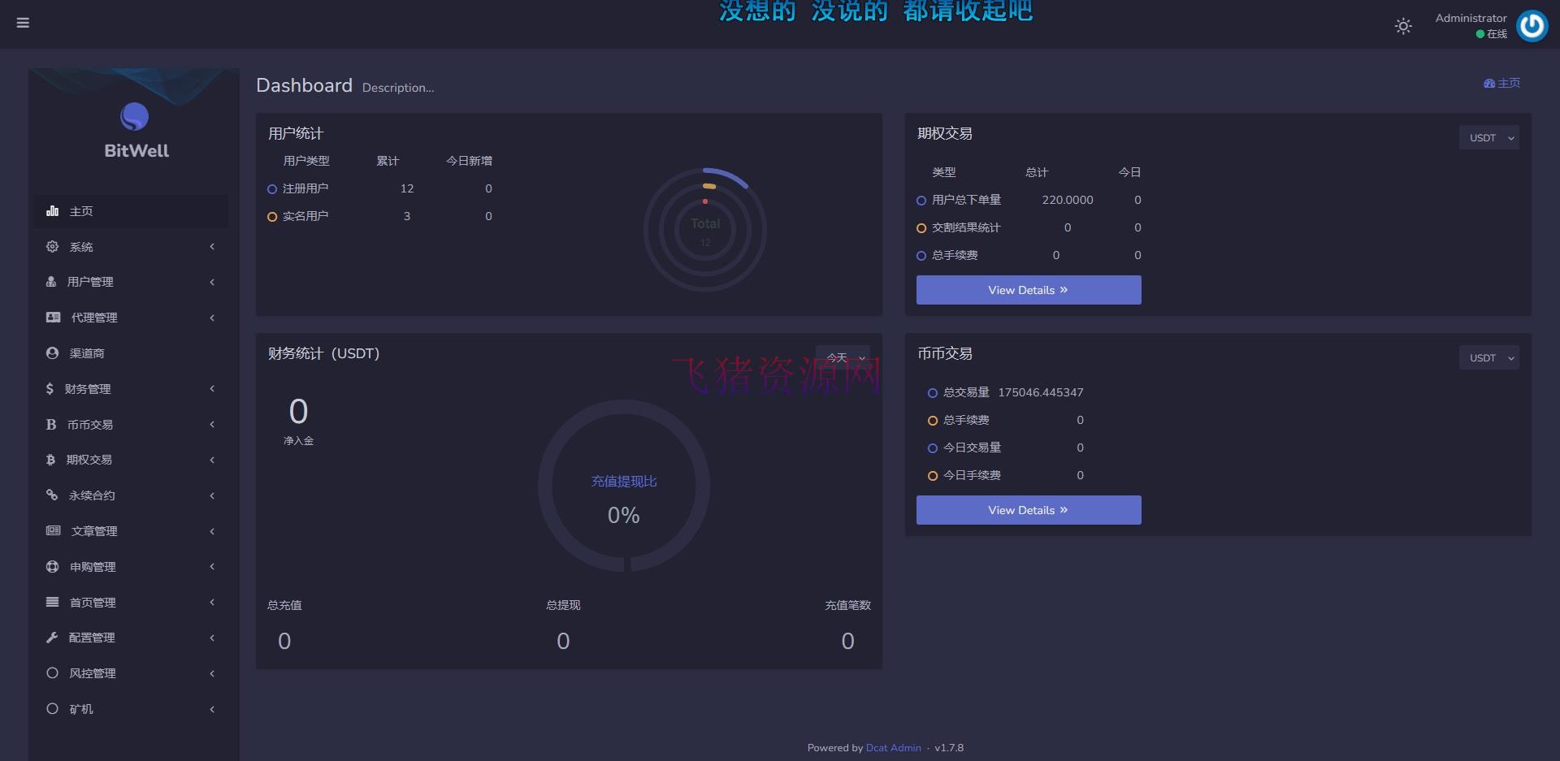Toggle the light/dark theme sun icon
The width and height of the screenshot is (1560, 761).
[1402, 26]
